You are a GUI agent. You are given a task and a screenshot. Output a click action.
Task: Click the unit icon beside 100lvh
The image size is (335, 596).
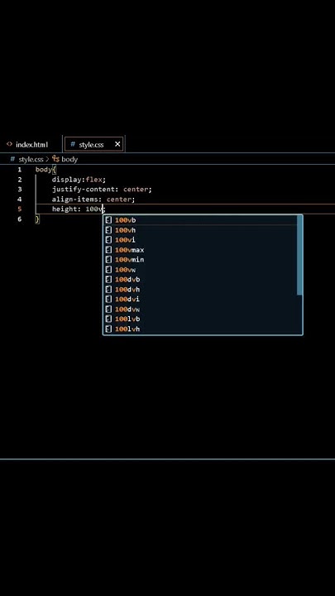point(108,329)
